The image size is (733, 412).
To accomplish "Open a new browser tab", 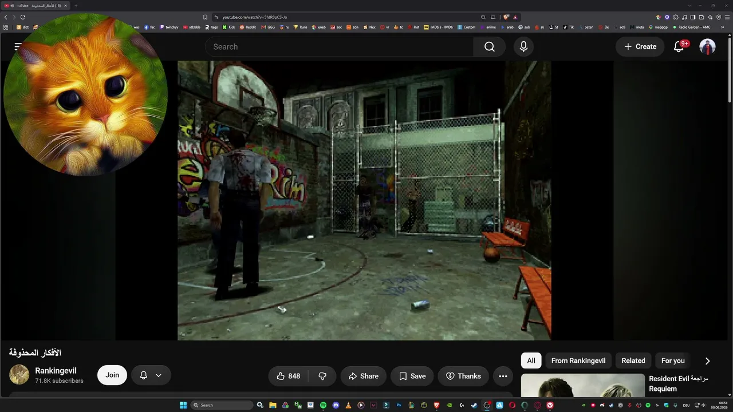I will pyautogui.click(x=76, y=6).
